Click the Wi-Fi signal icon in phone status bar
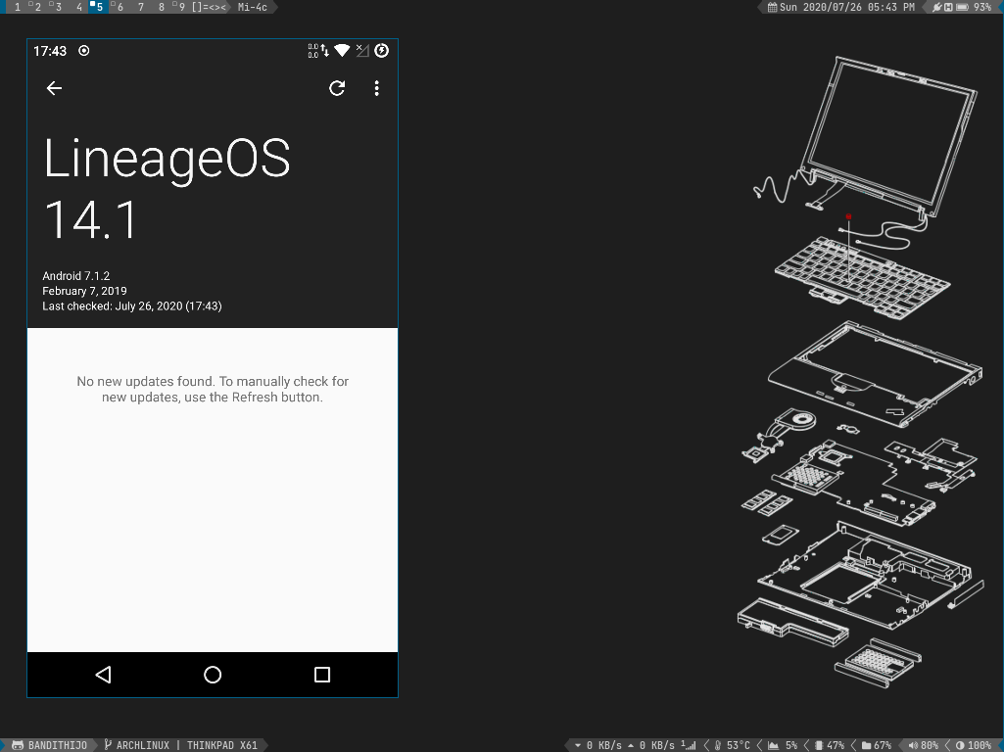Image resolution: width=1004 pixels, height=752 pixels. [342, 51]
